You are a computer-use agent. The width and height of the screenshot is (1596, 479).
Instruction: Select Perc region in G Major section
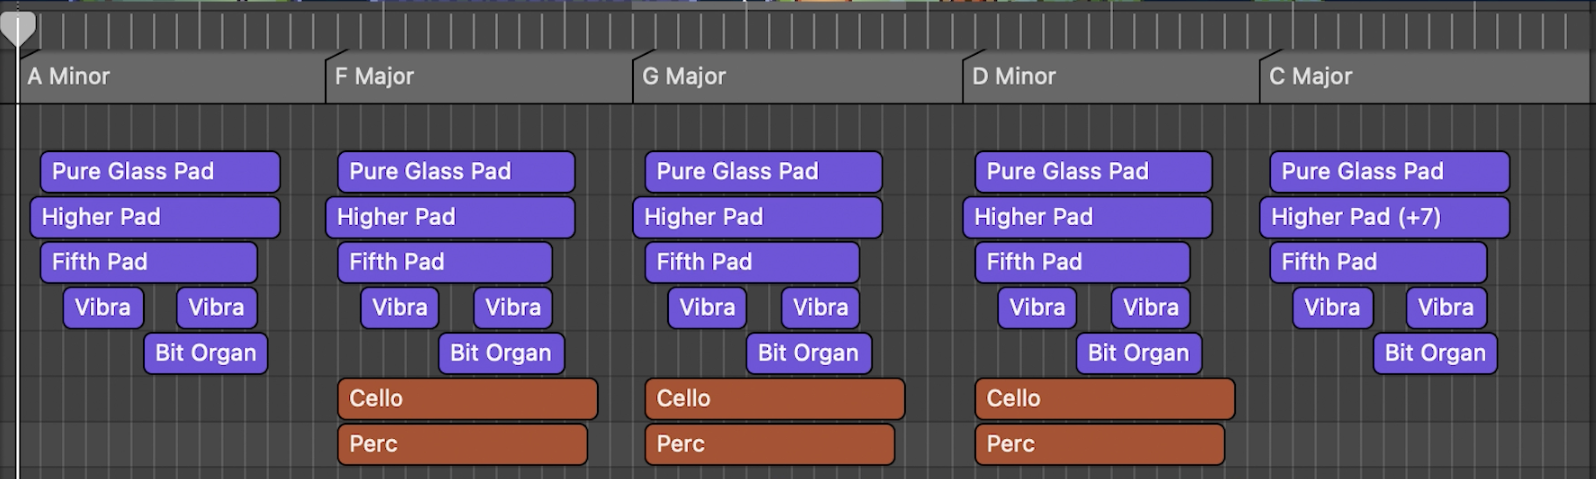tap(770, 445)
